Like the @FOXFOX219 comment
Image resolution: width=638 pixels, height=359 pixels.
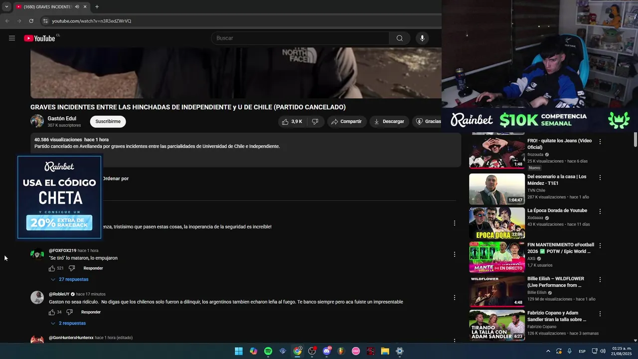coord(52,268)
